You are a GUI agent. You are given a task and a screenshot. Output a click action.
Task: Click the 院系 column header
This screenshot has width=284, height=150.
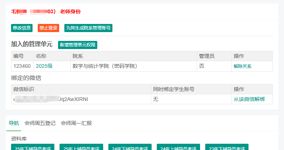pyautogui.click(x=78, y=56)
